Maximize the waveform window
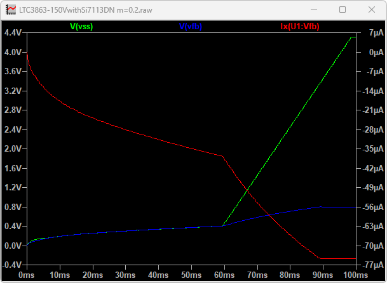 343,10
